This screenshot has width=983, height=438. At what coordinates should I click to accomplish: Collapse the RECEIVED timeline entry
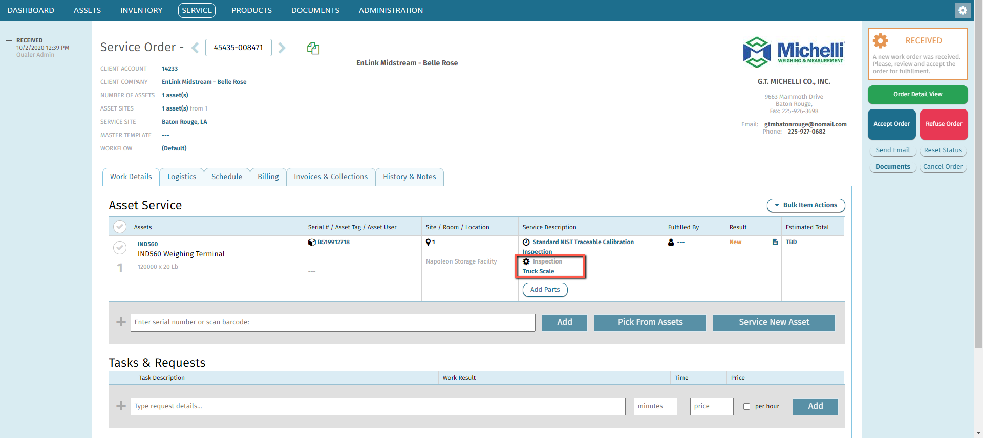tap(9, 40)
